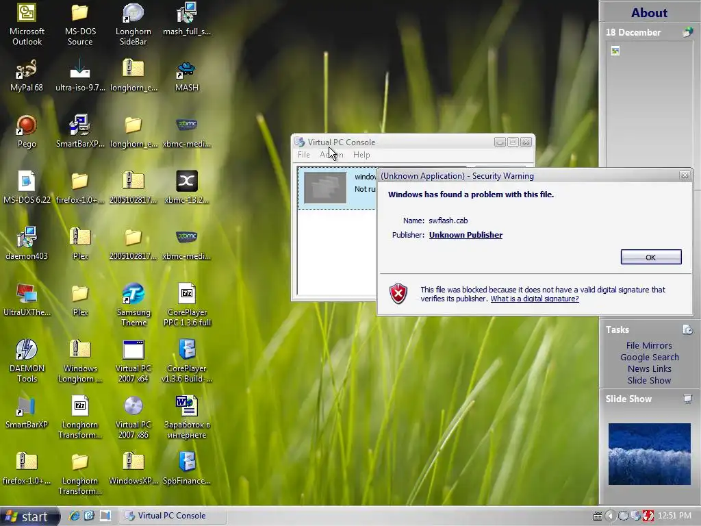Select the virtual machine thumbnail in console
The width and height of the screenshot is (701, 526).
click(325, 188)
